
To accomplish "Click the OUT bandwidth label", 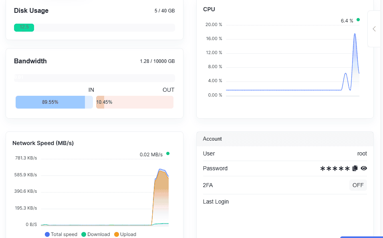I will point(169,90).
